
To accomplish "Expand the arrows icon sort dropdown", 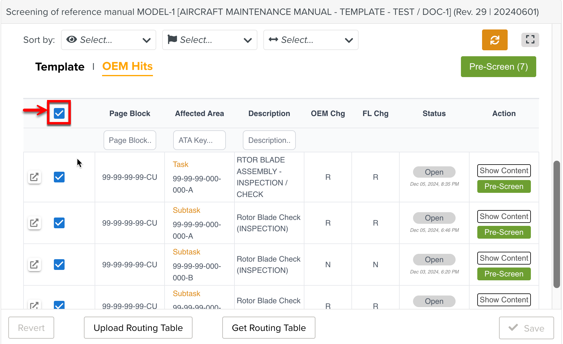I will 311,40.
